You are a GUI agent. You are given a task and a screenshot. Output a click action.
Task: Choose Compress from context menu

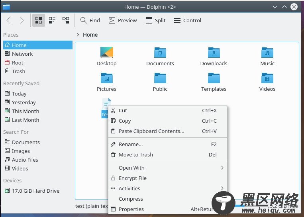tap(168, 199)
